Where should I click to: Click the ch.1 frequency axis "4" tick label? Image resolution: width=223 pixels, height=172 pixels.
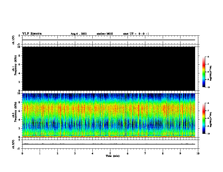click(x=20, y=73)
